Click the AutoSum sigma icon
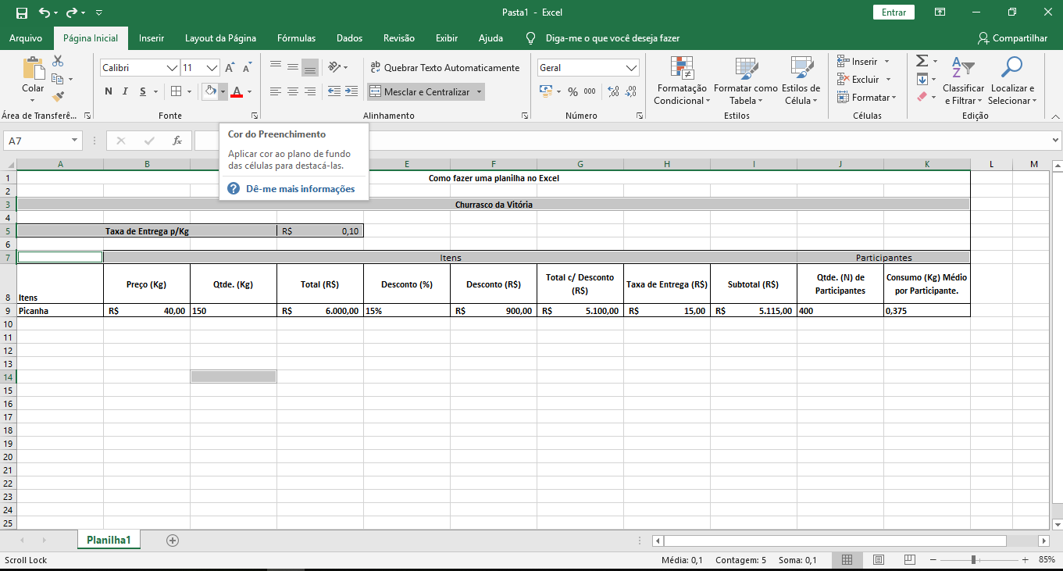Screen dimensions: 1063x571 tap(922, 61)
